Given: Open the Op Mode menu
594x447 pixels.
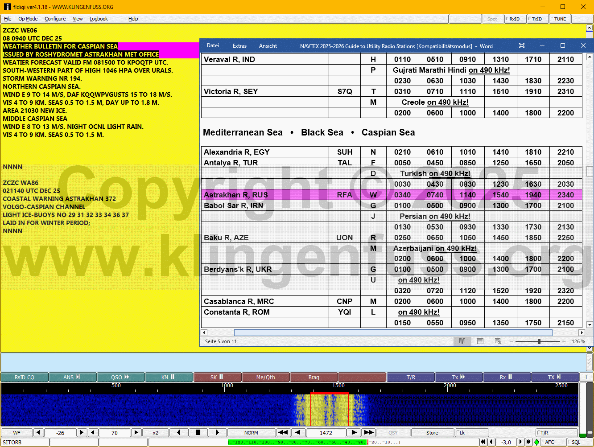Looking at the screenshot, I should [28, 19].
